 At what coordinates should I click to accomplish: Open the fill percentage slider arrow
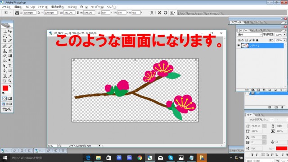pyautogui.click(x=284, y=40)
